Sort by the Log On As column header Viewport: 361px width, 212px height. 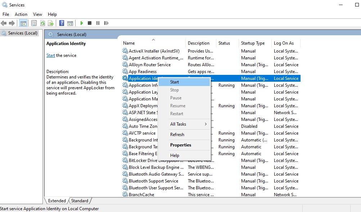pyautogui.click(x=286, y=43)
